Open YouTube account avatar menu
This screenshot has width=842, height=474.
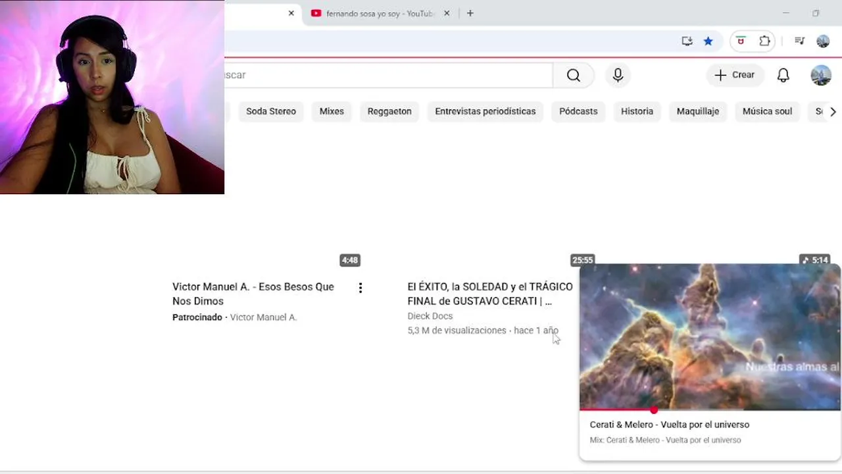click(x=821, y=75)
